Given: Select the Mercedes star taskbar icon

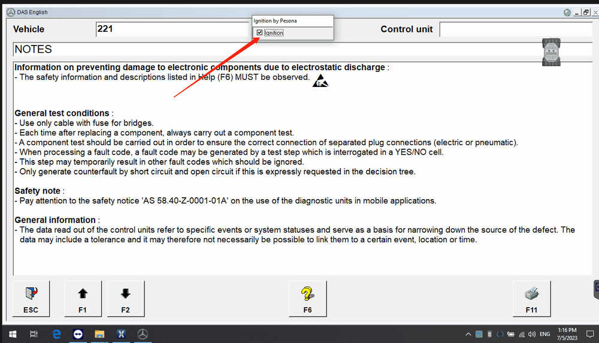Looking at the screenshot, I should pos(143,334).
